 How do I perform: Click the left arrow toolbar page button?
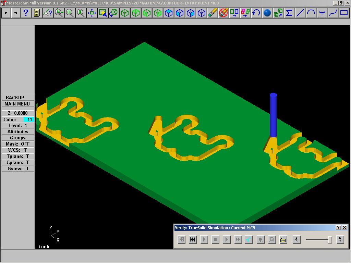coord(6,13)
